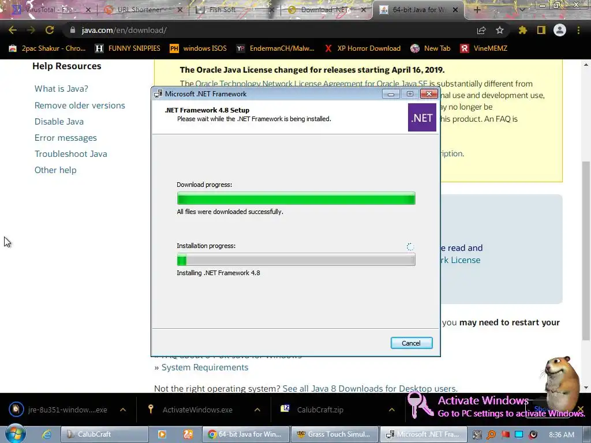The width and height of the screenshot is (591, 443).
Task: Open a new browser tab
Action: [x=477, y=10]
